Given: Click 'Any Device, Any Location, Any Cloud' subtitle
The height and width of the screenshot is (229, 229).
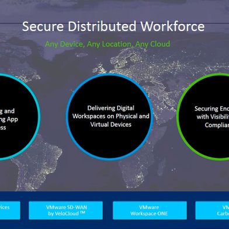Looking at the screenshot, I should pos(107,44).
